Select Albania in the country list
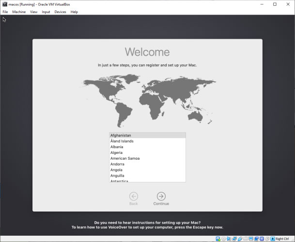The image size is (295, 242). coord(117,147)
